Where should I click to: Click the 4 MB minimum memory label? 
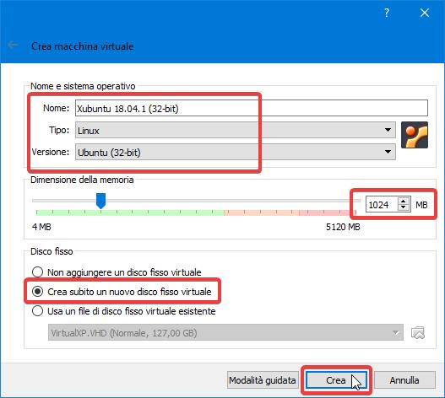(41, 227)
